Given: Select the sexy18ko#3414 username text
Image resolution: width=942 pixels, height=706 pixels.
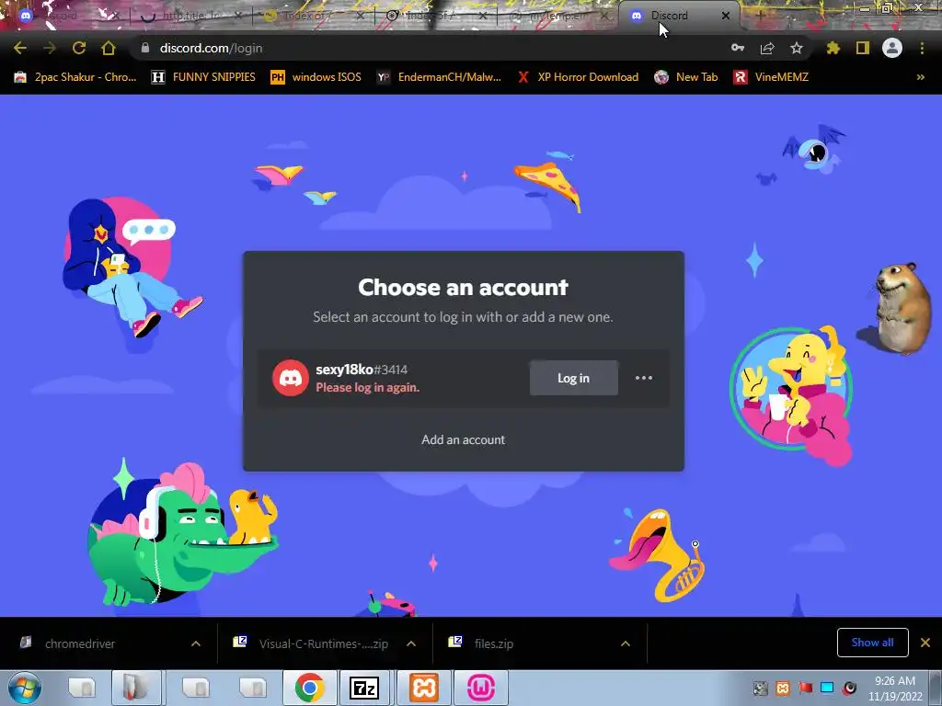Looking at the screenshot, I should (362, 370).
